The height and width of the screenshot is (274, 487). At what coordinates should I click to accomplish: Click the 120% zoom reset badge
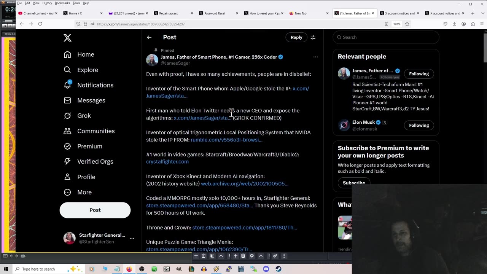pyautogui.click(x=397, y=24)
